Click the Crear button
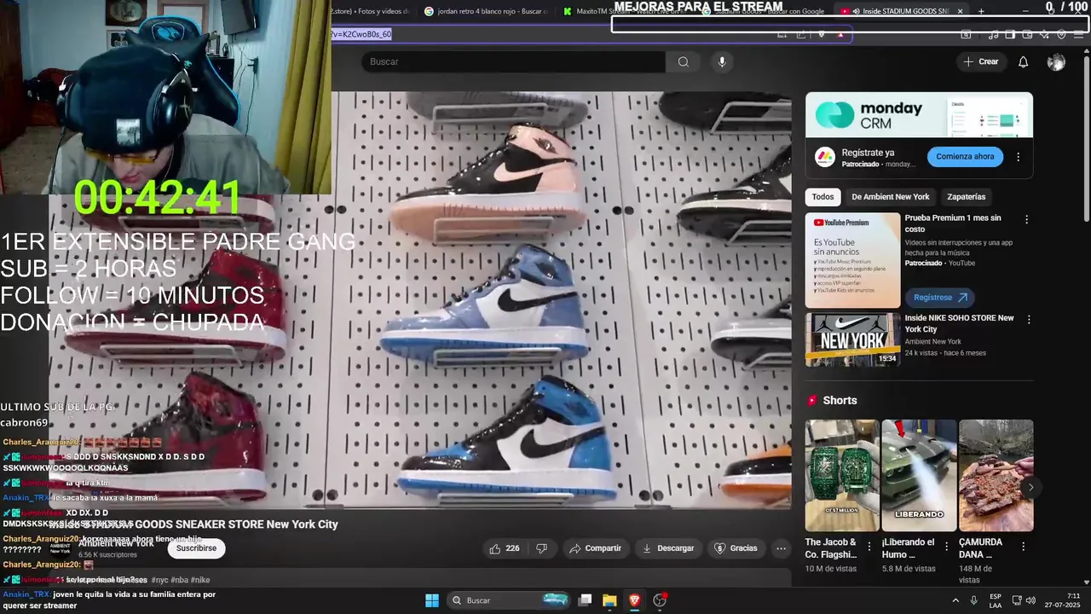 [980, 61]
